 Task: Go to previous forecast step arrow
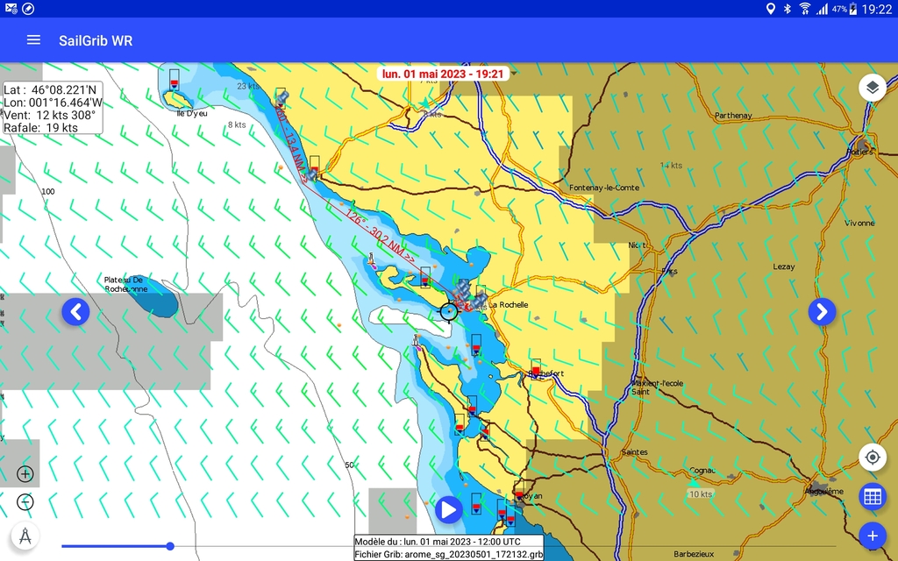click(75, 312)
